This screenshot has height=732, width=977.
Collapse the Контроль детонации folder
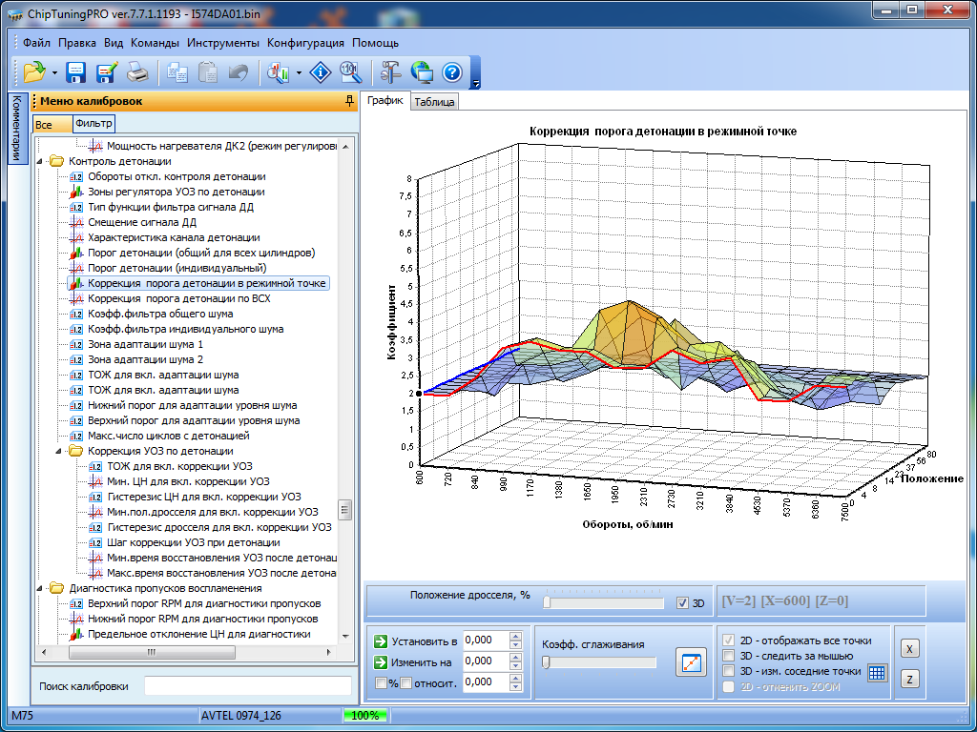tap(41, 161)
